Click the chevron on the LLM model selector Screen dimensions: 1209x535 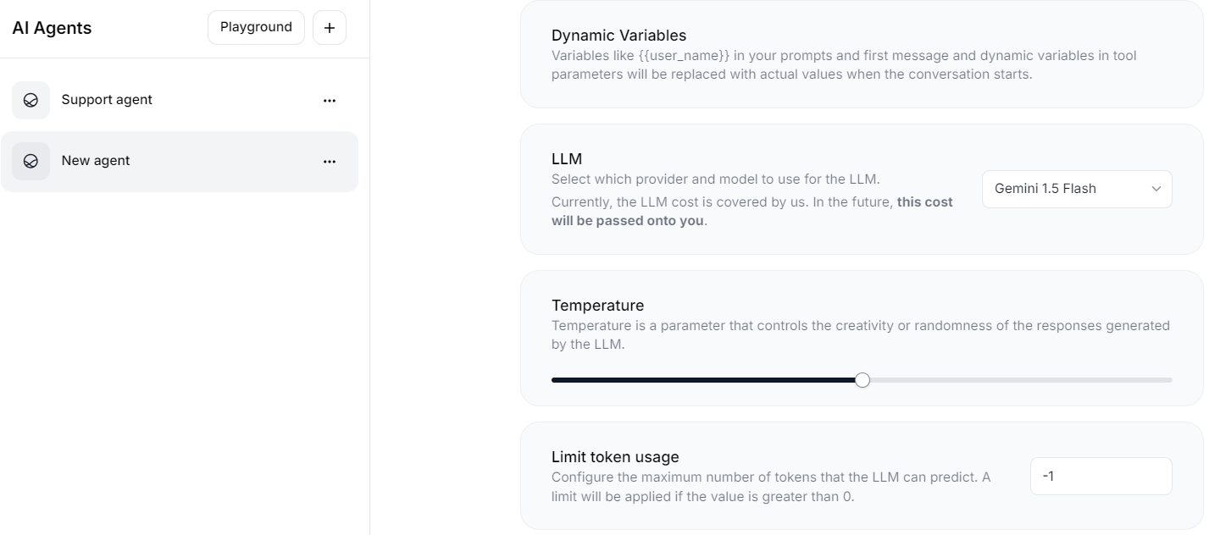pos(1156,189)
